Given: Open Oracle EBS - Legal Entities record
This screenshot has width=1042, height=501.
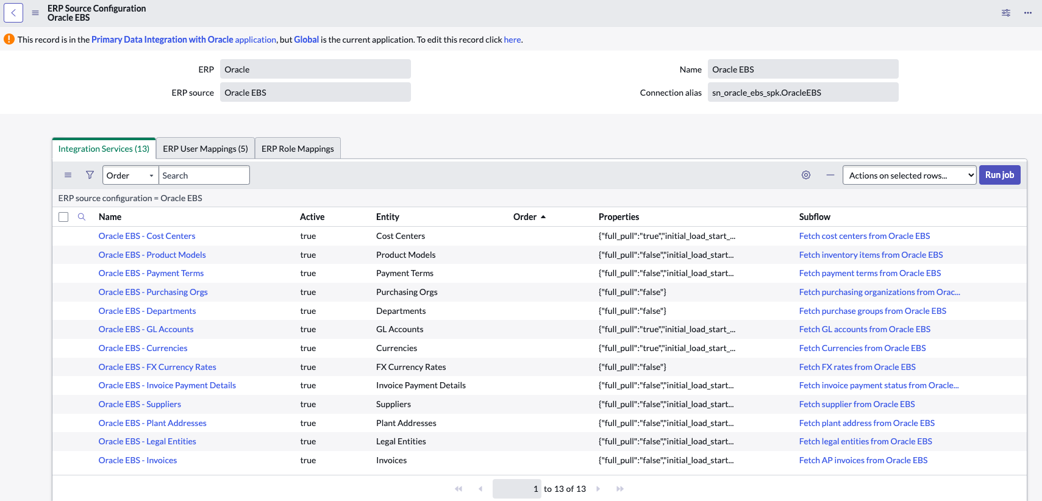Looking at the screenshot, I should click(x=148, y=441).
